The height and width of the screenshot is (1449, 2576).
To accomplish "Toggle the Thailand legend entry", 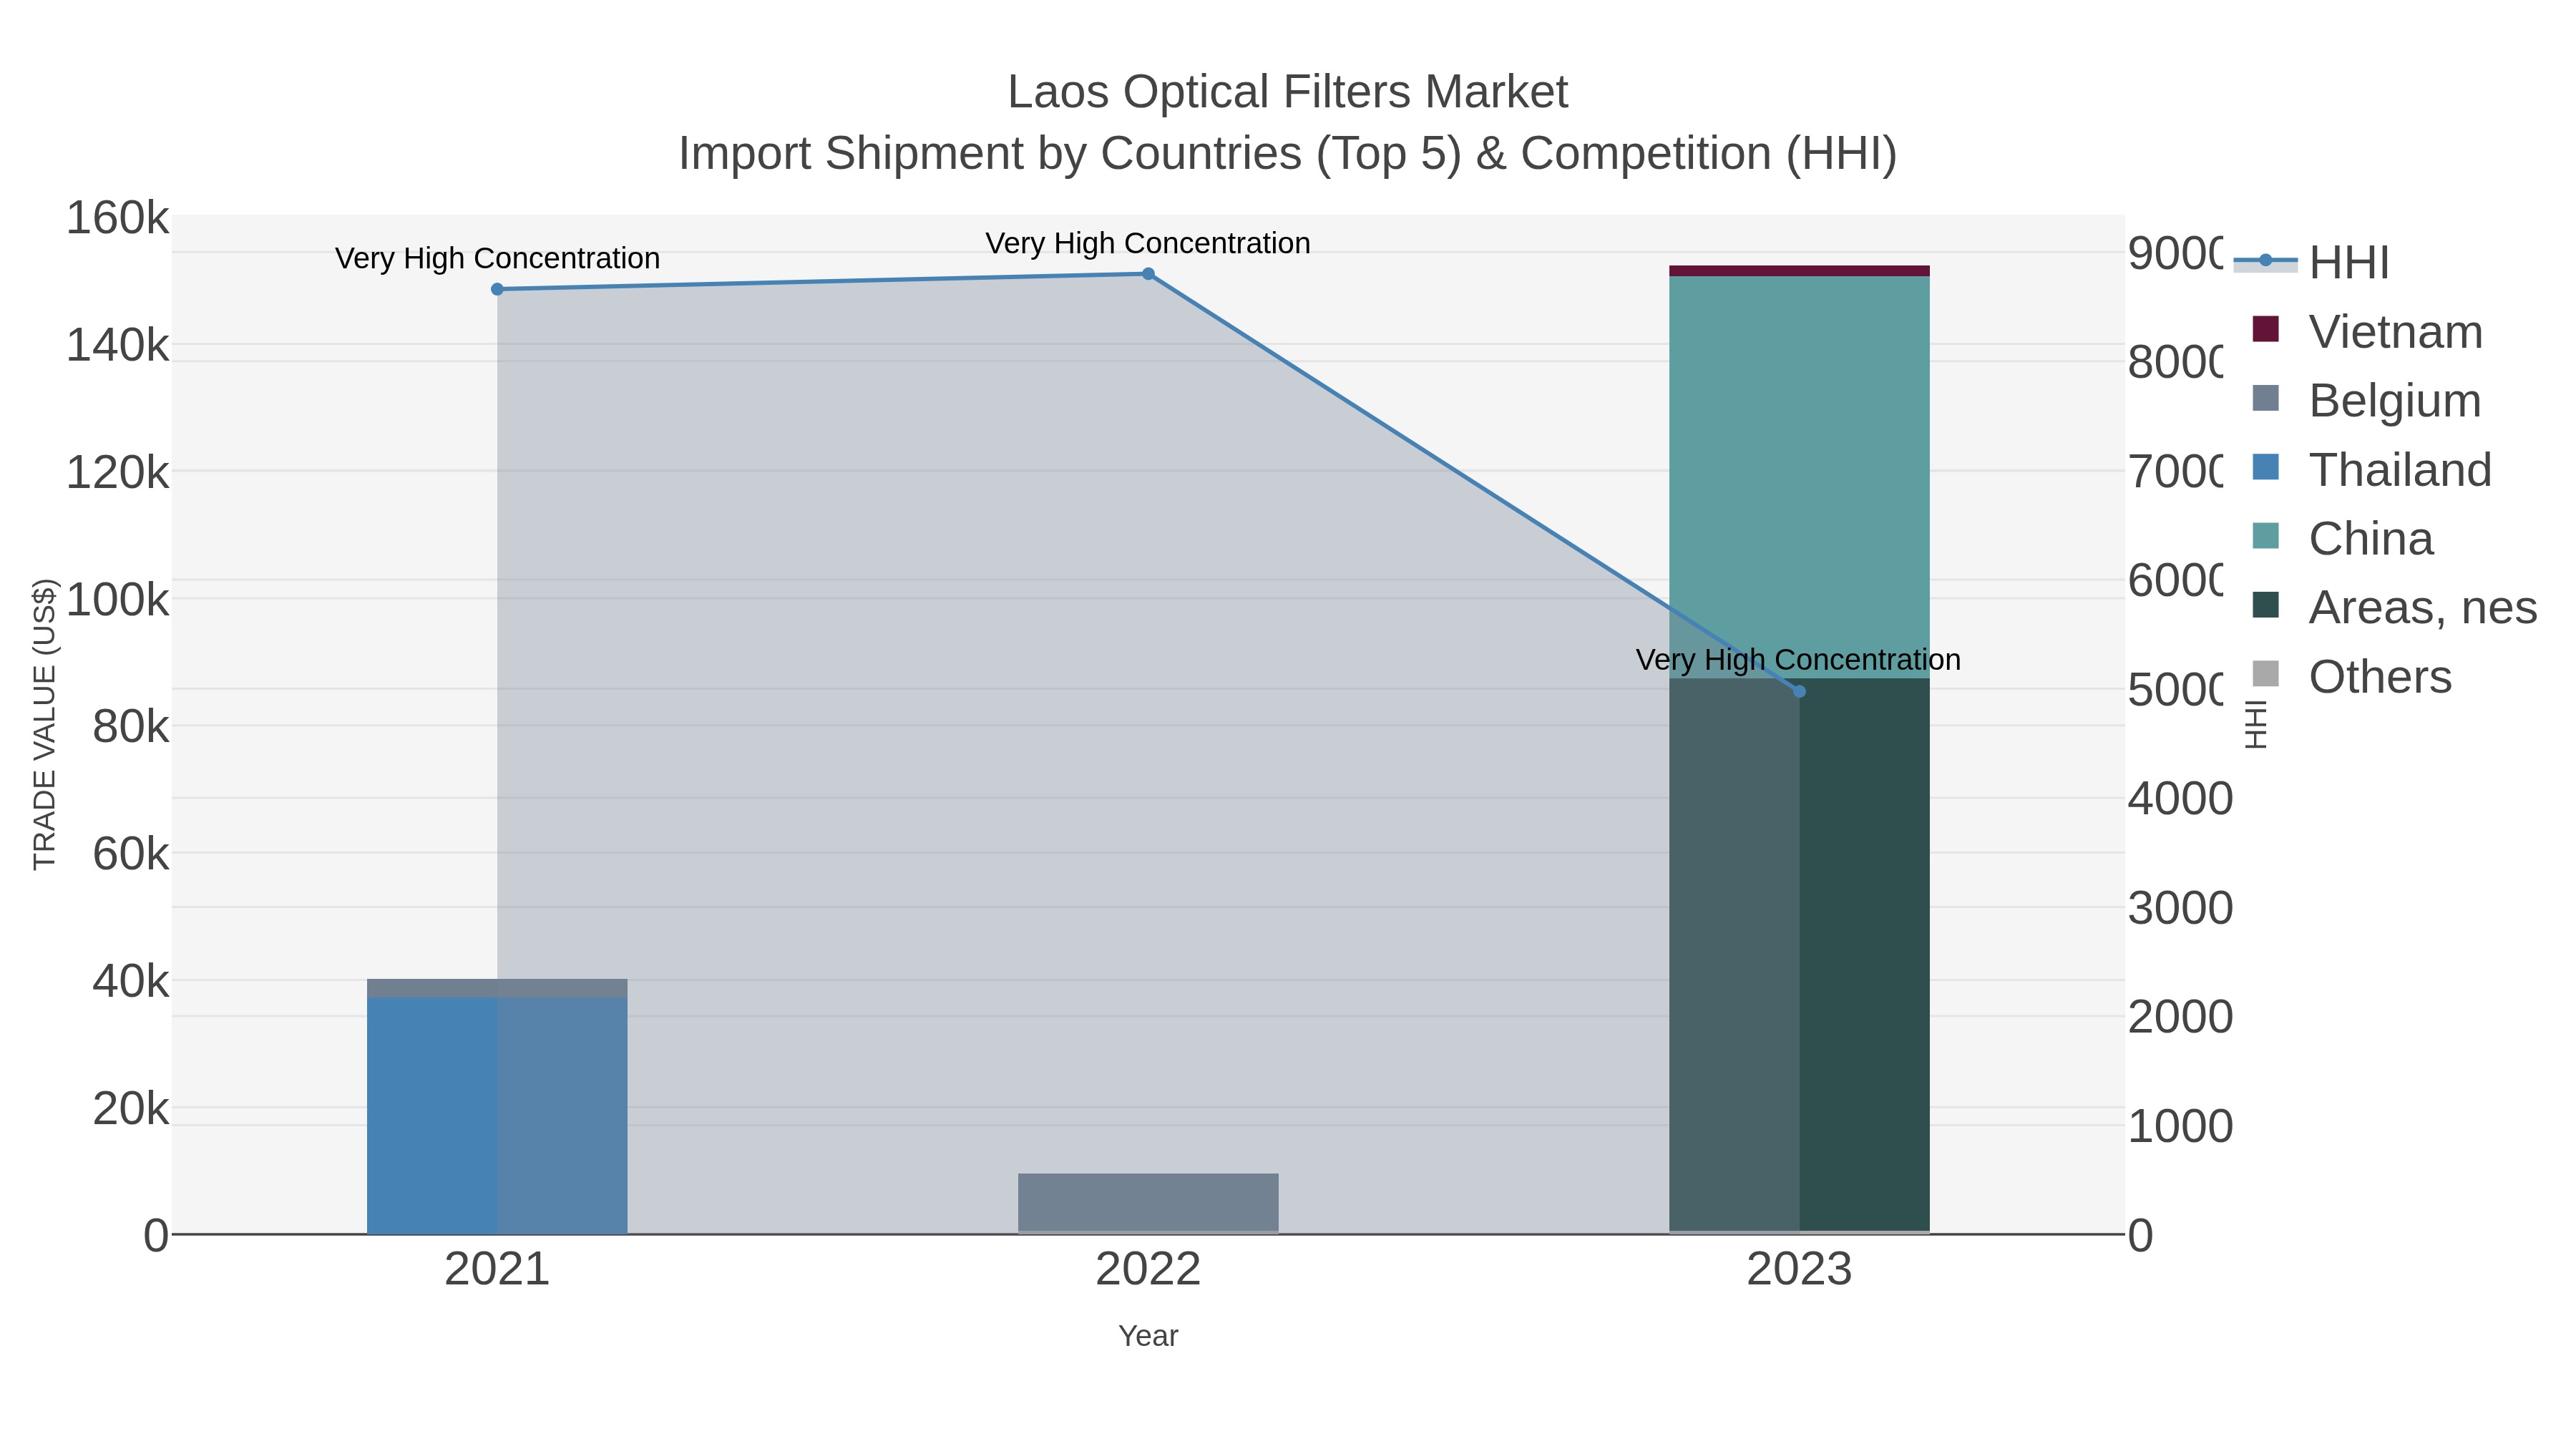I will pyautogui.click(x=2371, y=470).
